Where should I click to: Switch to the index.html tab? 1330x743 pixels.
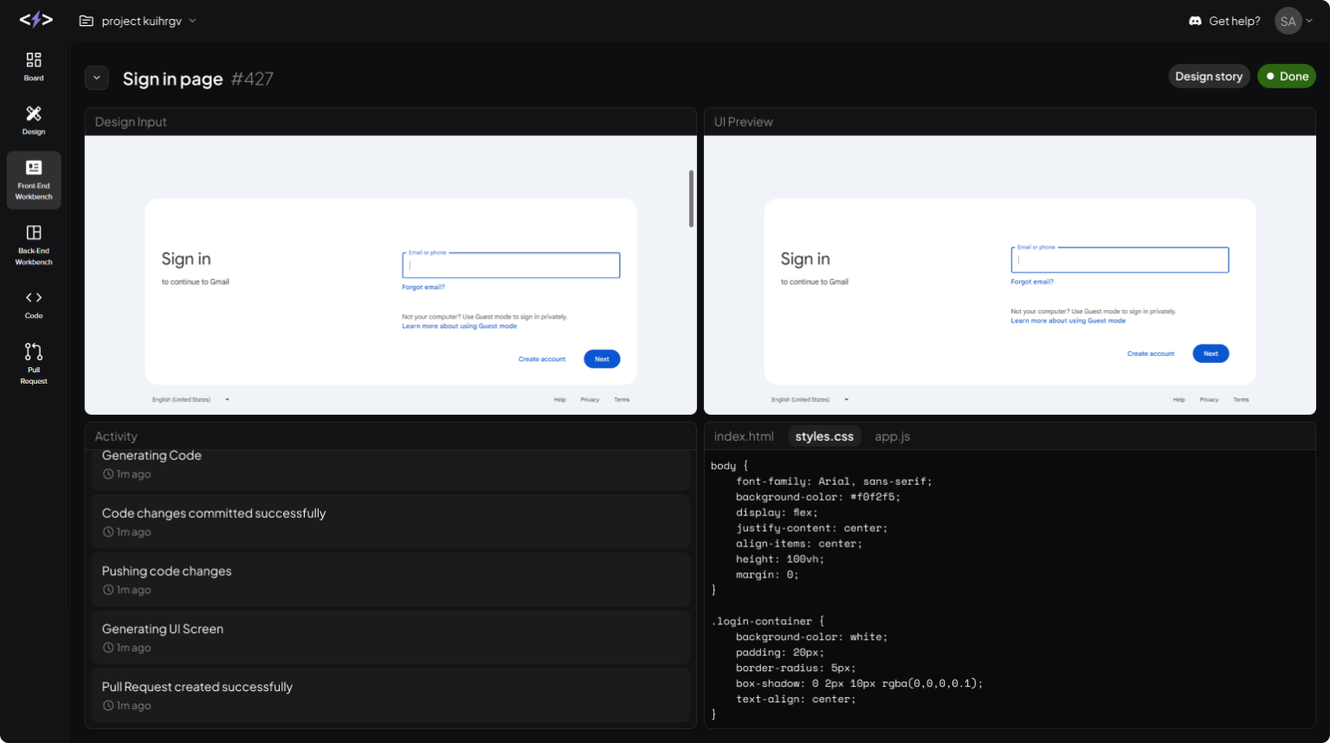pos(743,436)
